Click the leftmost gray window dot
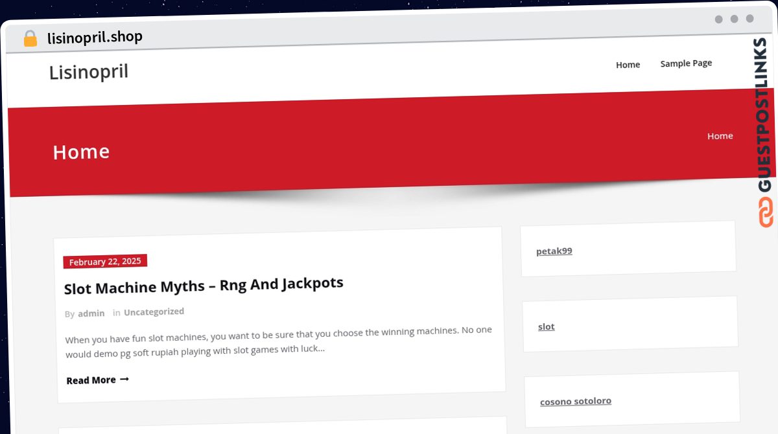This screenshot has width=778, height=434. [x=718, y=19]
